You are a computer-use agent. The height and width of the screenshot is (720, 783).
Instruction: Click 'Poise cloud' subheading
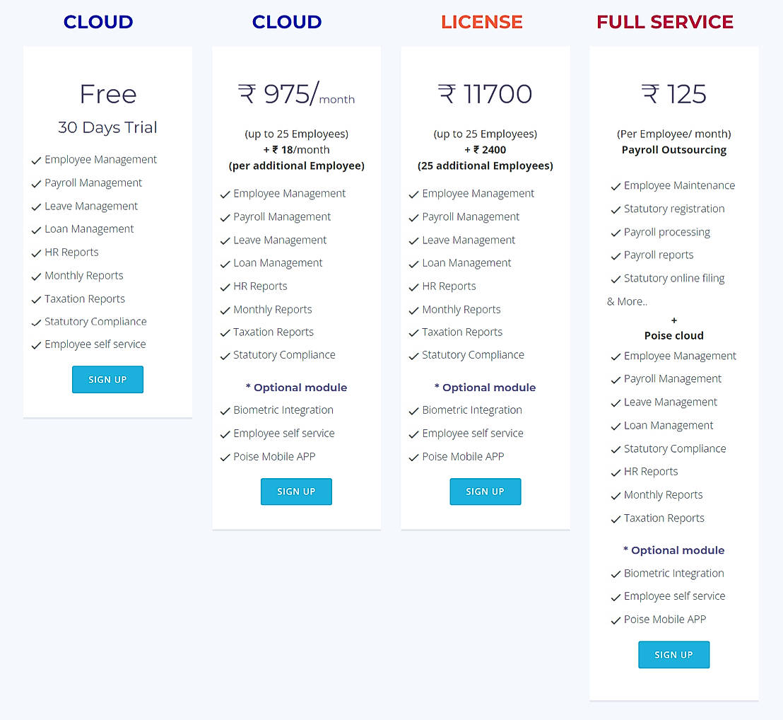(x=674, y=336)
